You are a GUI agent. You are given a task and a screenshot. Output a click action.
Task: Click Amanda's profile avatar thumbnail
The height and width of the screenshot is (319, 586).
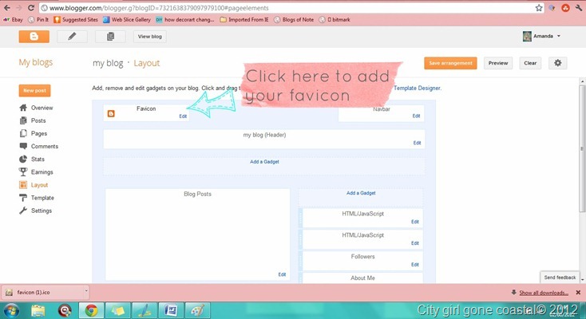coord(527,36)
